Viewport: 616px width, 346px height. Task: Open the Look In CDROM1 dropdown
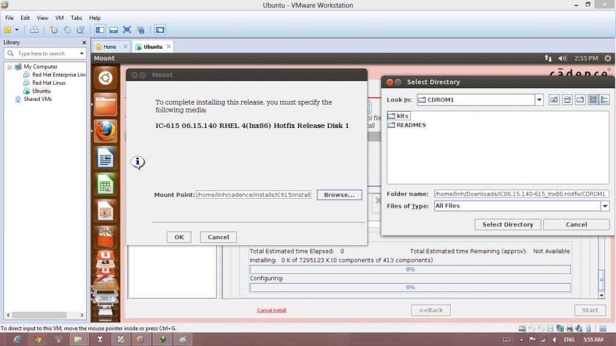[539, 100]
